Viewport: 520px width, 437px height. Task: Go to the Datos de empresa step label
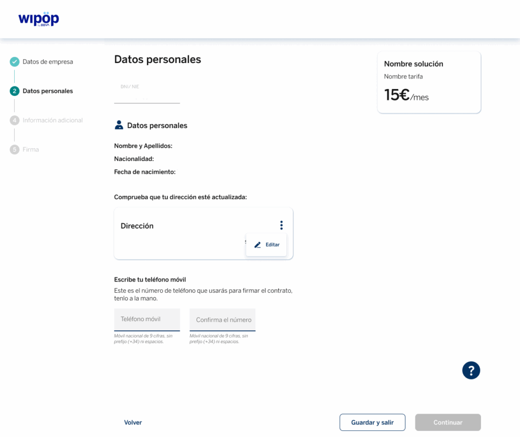coord(48,62)
